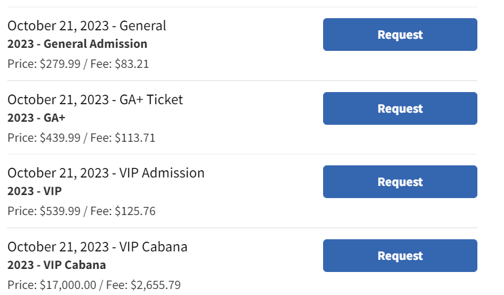Screen dimensions: 504x295
Task: Select the $83.21 fee amount
Action: pyautogui.click(x=132, y=64)
